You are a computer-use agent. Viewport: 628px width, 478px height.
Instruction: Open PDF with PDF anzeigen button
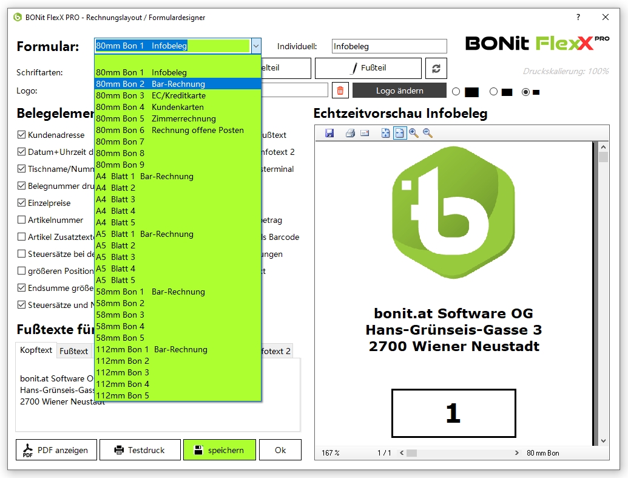[56, 450]
